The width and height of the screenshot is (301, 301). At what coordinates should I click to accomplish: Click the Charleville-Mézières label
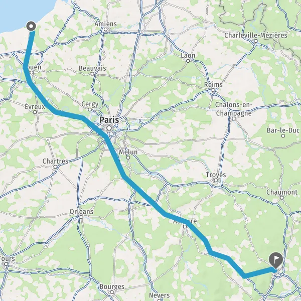pos(256,35)
